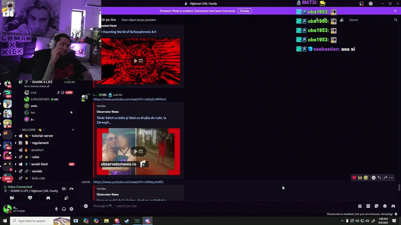Expand regulament channel threads

click(x=16, y=143)
